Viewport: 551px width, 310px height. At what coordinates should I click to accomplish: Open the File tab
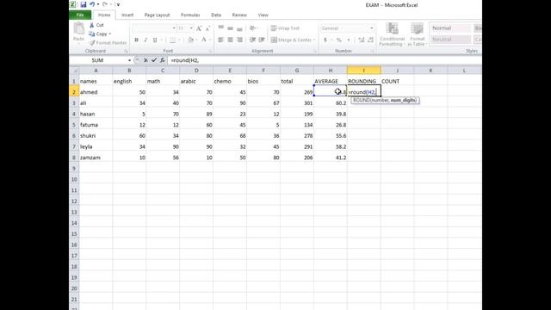(80, 15)
